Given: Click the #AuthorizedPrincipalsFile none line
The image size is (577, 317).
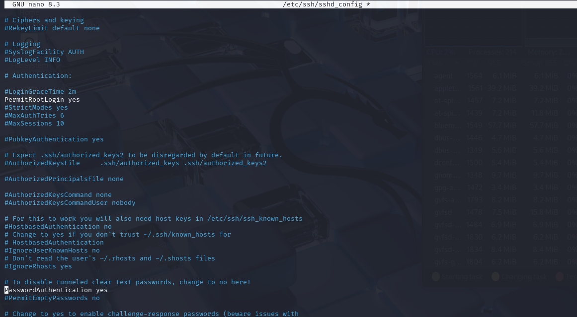Looking at the screenshot, I should tap(64, 179).
